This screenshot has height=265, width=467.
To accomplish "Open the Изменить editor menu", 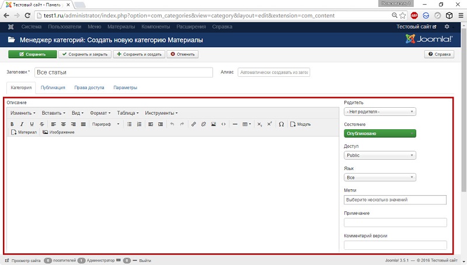I will coord(23,113).
